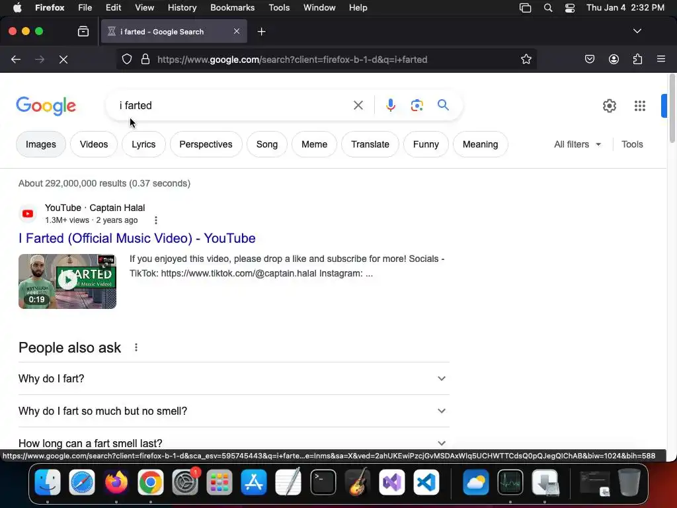Open the All filters dropdown
This screenshot has width=677, height=508.
tap(577, 144)
